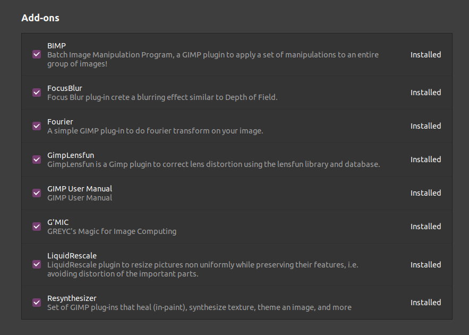Disable the FocusBlur add-on checkbox

(37, 93)
